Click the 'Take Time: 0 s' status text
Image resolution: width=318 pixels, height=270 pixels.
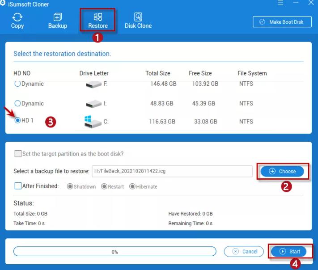[29, 224]
